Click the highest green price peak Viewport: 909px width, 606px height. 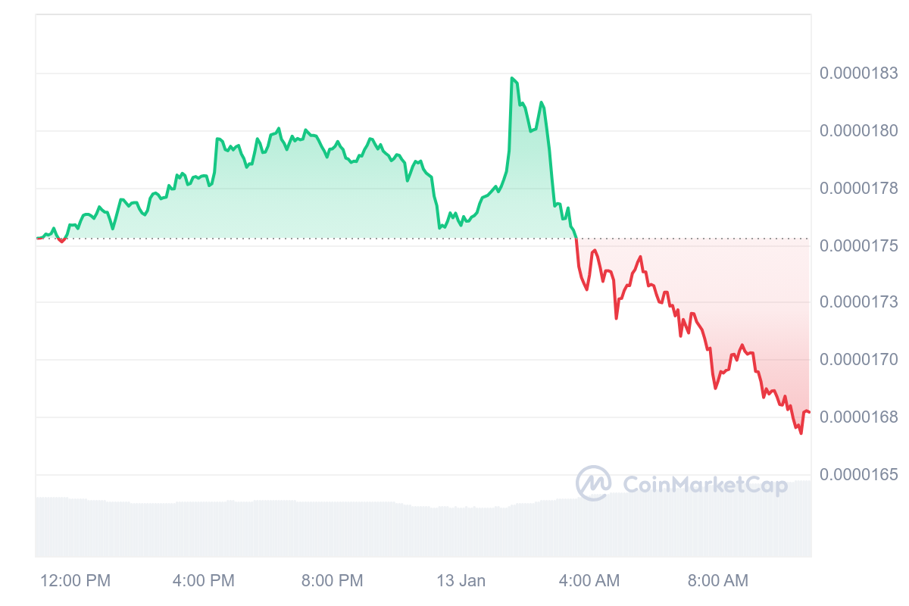tap(512, 78)
